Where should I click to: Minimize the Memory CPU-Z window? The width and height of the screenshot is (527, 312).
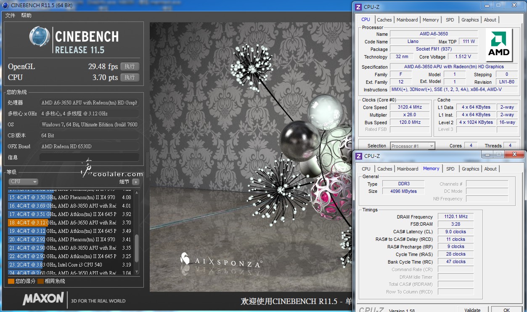coord(487,155)
